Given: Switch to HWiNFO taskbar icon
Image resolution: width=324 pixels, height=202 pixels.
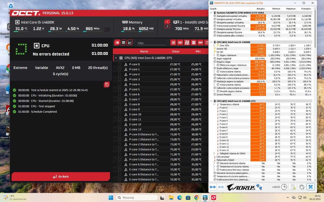Looking at the screenshot, I should (205, 198).
